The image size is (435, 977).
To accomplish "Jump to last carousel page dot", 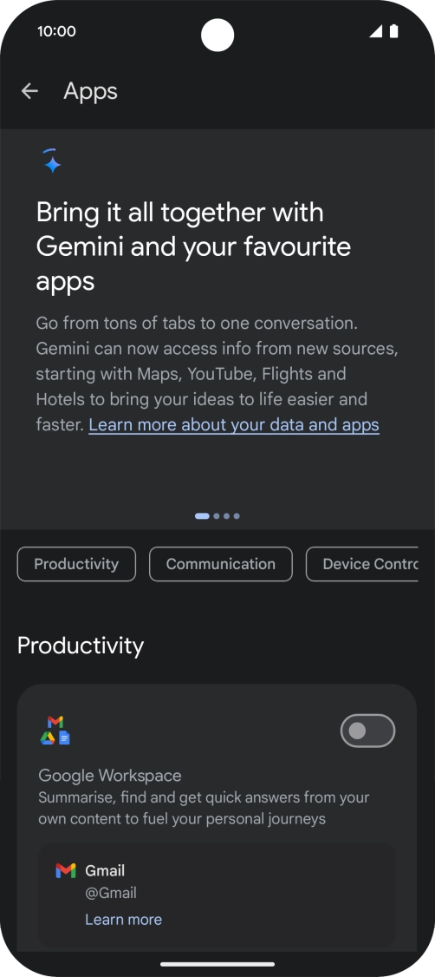I will [237, 516].
